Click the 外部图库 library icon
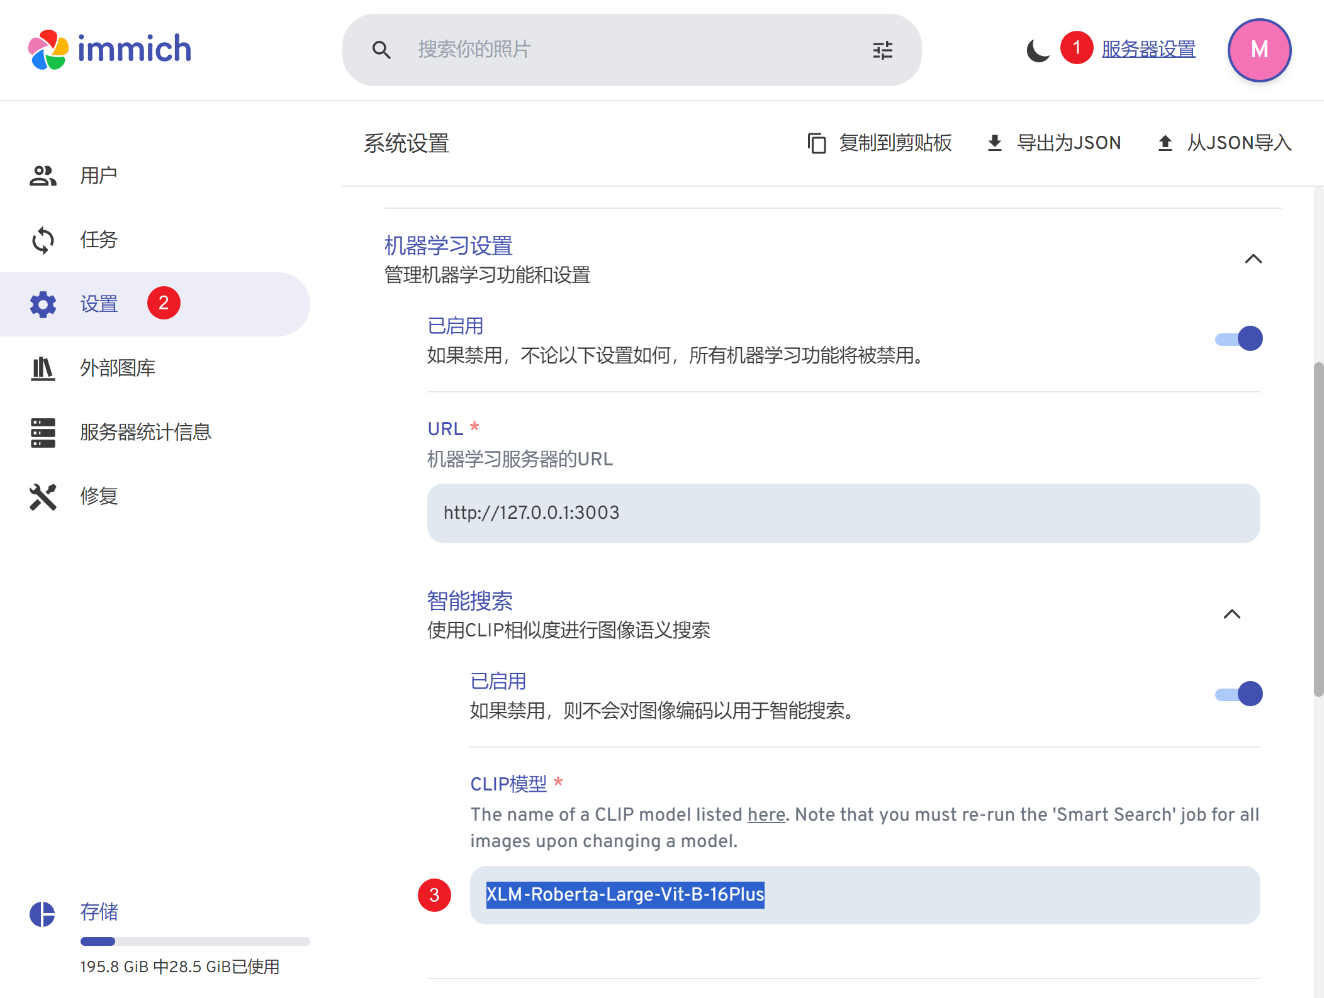This screenshot has height=998, width=1324. pyautogui.click(x=43, y=369)
